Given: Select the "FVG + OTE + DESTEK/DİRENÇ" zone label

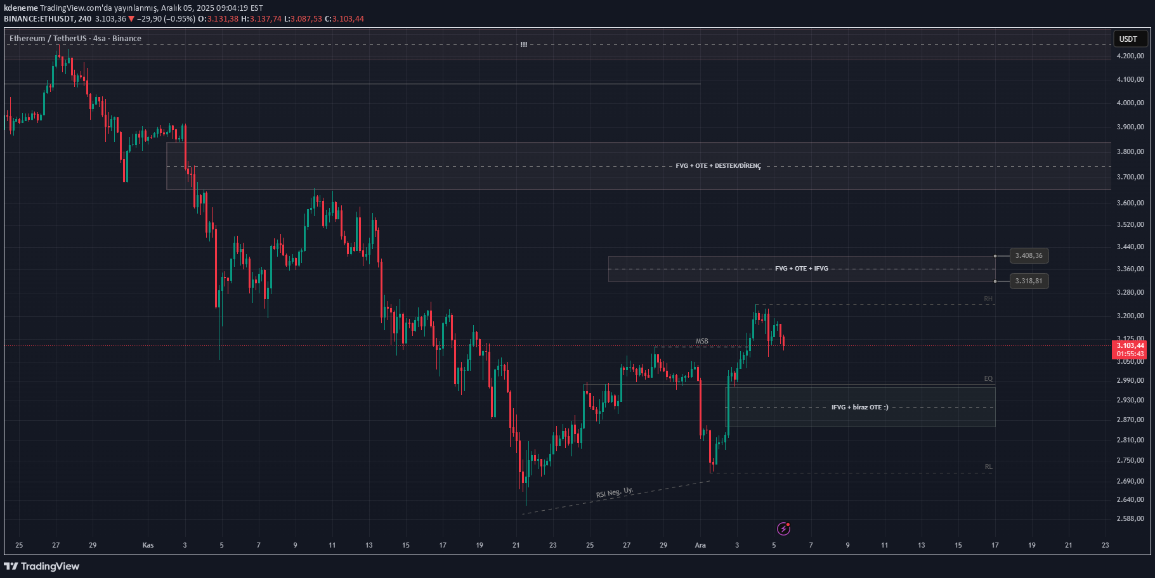Looking at the screenshot, I should 718,166.
